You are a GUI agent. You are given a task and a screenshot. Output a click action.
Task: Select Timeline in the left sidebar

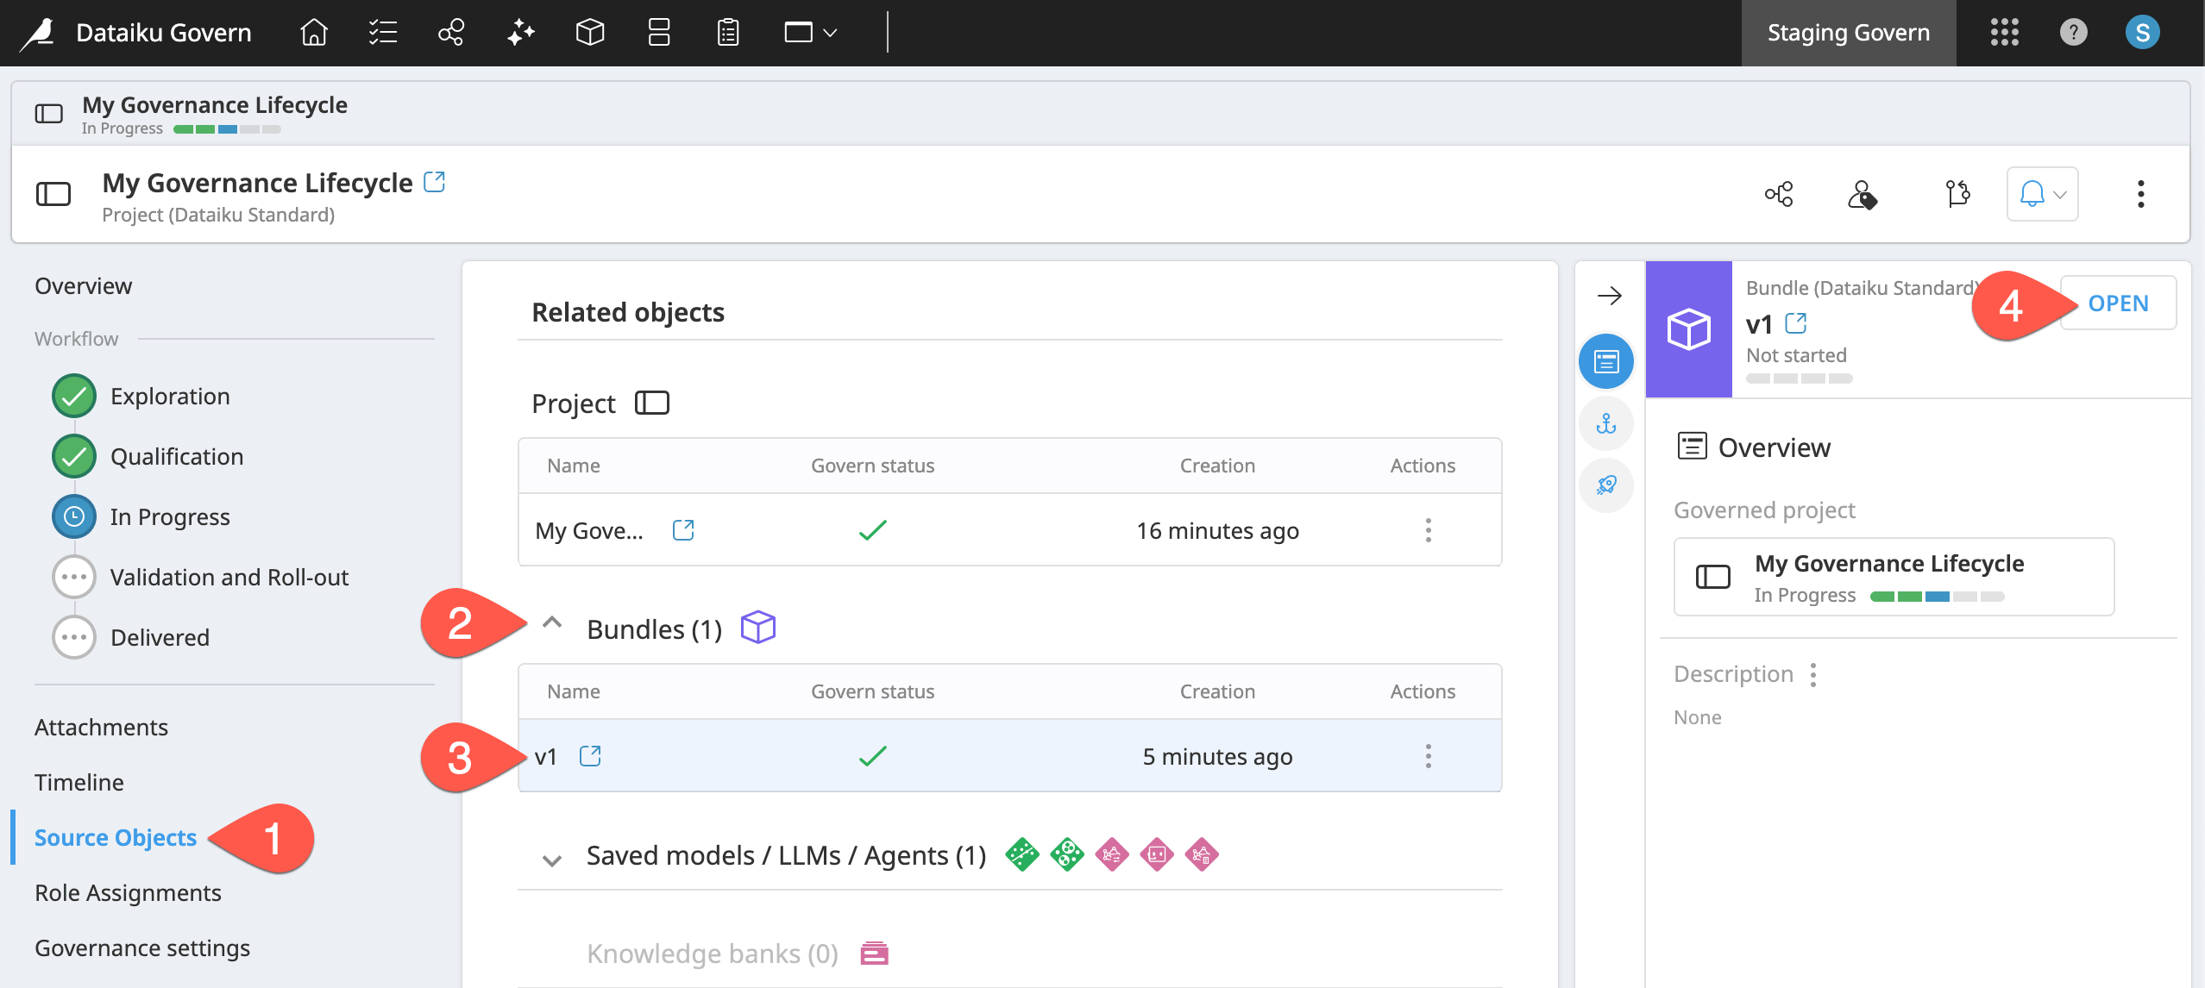pos(79,783)
